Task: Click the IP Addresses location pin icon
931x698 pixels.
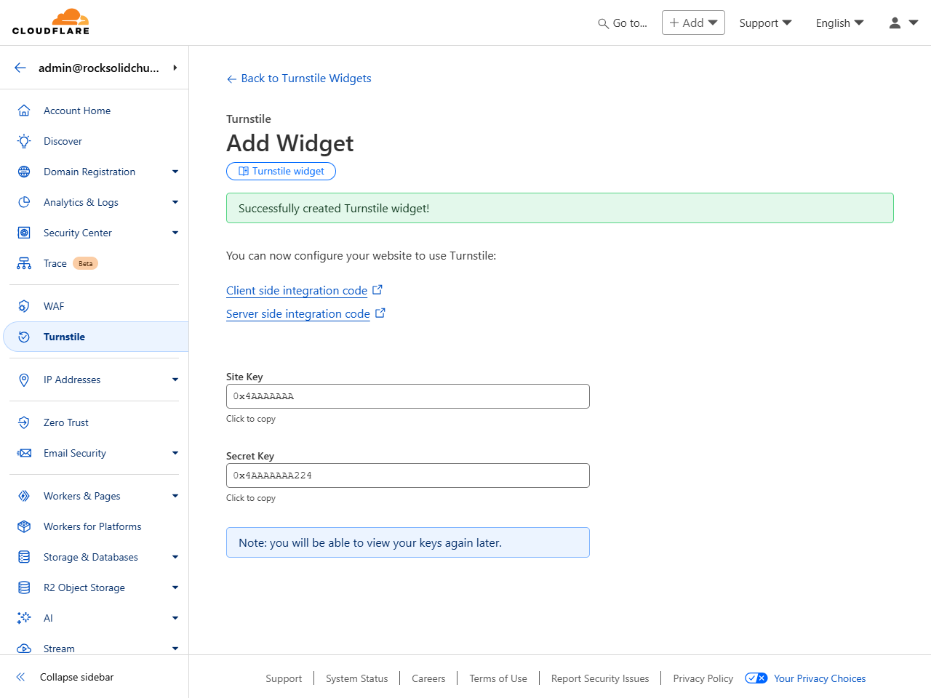Action: click(x=24, y=380)
